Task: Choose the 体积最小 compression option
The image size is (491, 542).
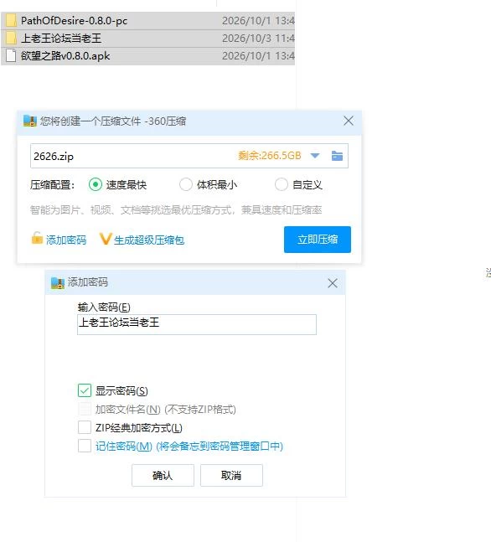Action: click(x=186, y=184)
